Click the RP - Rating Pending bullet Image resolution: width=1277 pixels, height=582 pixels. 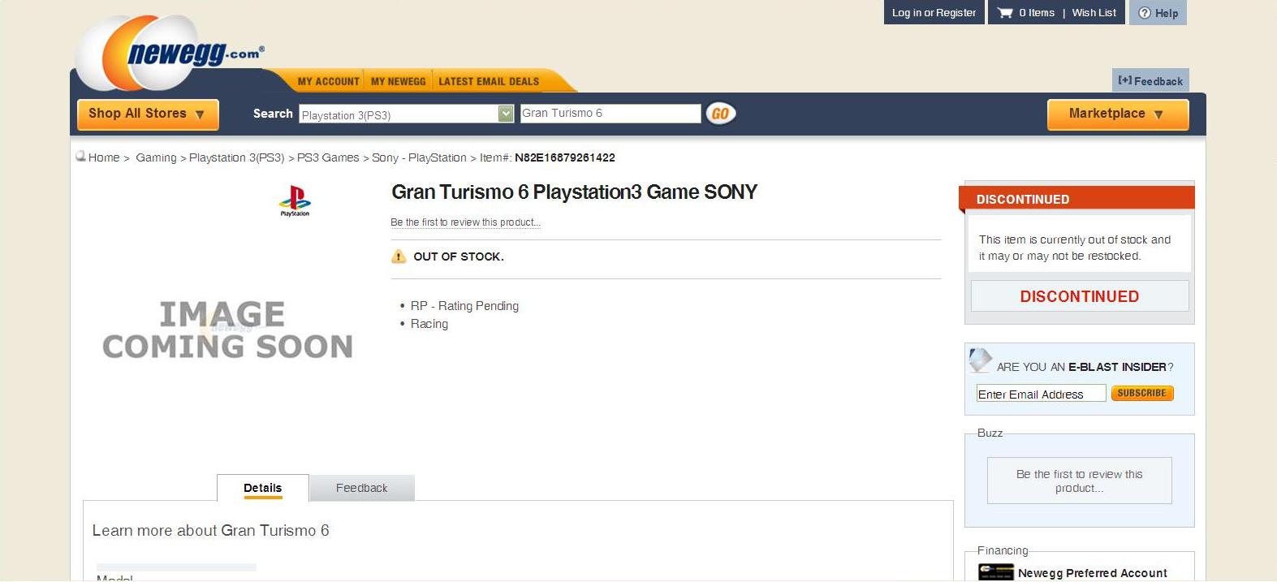pos(464,306)
